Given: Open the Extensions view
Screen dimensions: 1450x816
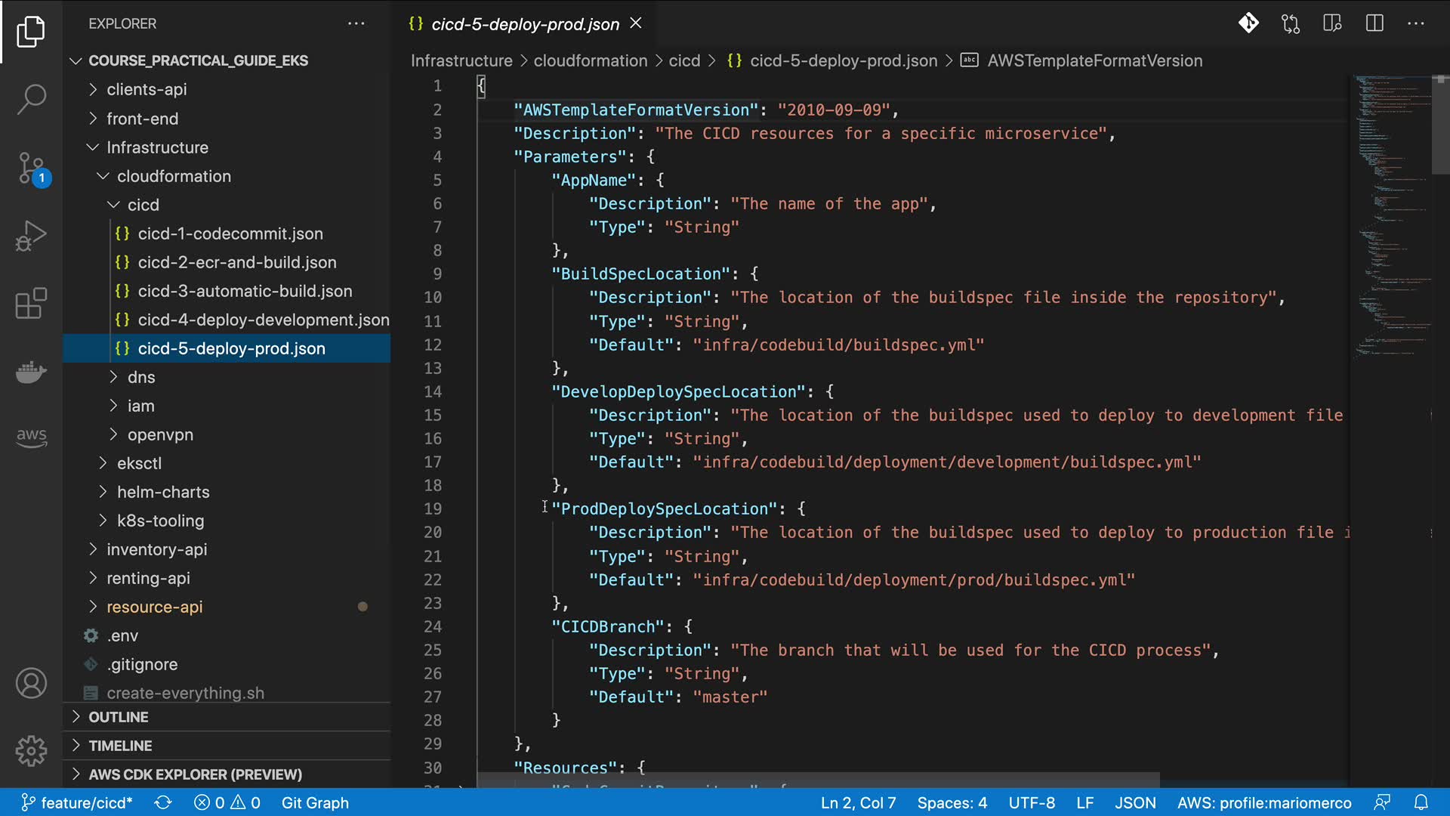Looking at the screenshot, I should [x=31, y=304].
